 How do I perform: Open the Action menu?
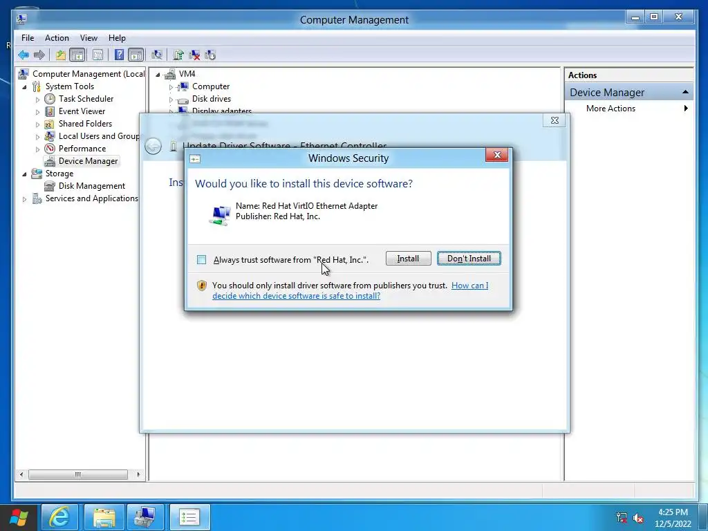click(57, 38)
